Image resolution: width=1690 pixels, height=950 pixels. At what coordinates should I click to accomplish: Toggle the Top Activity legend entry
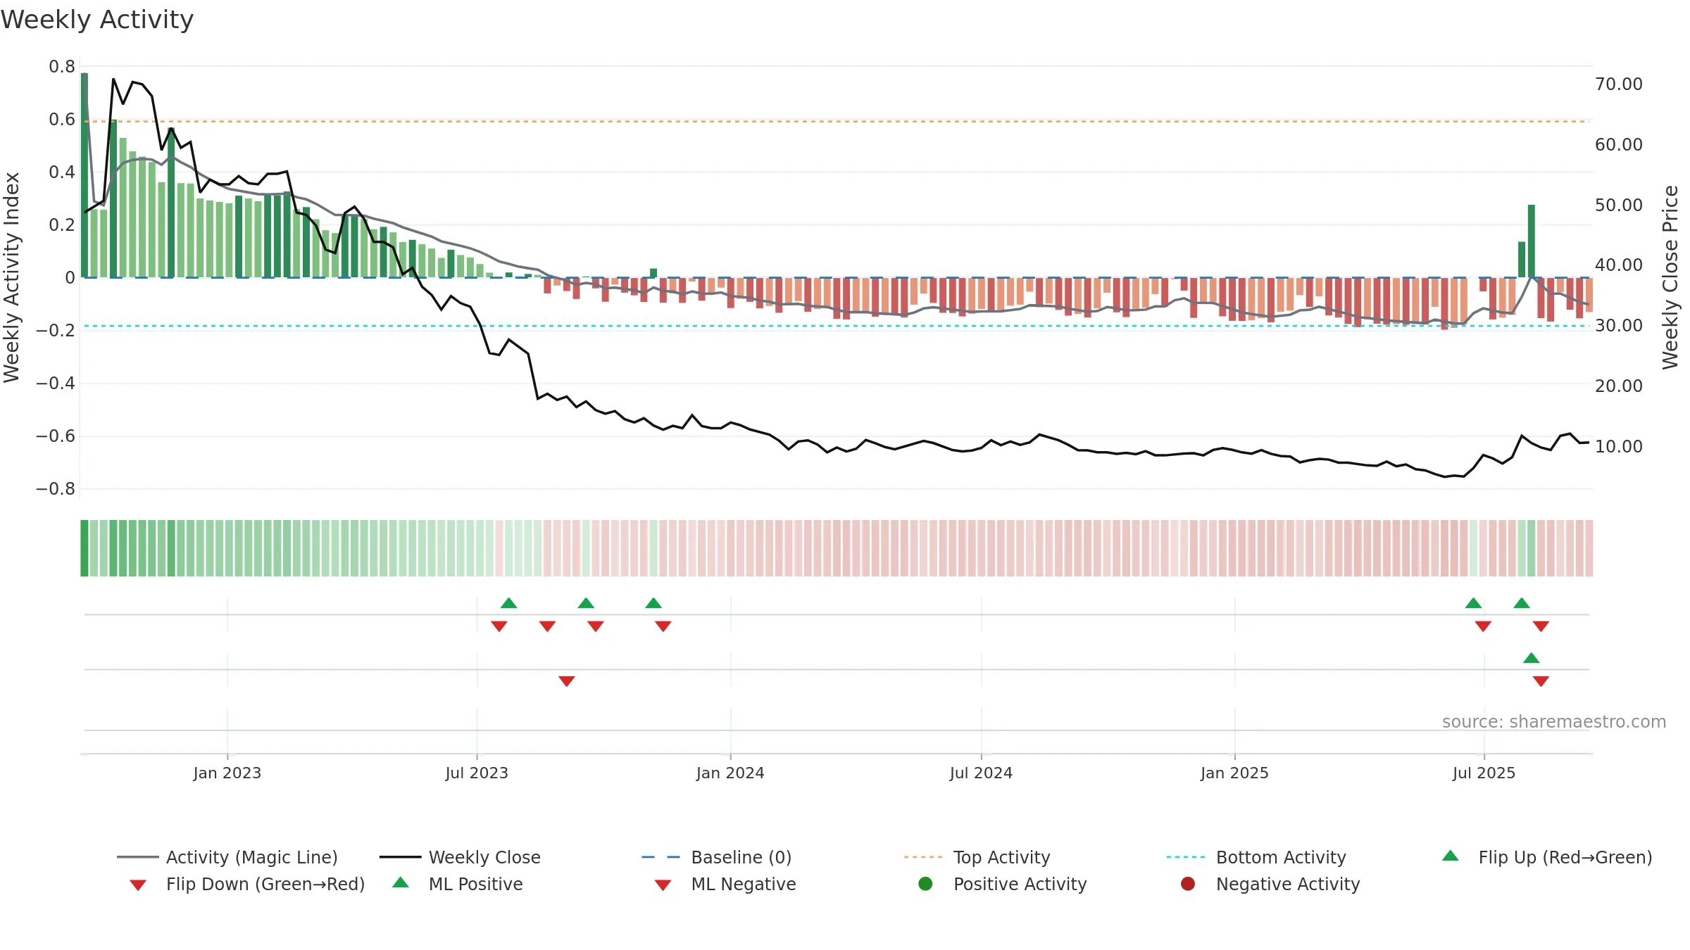(x=977, y=857)
